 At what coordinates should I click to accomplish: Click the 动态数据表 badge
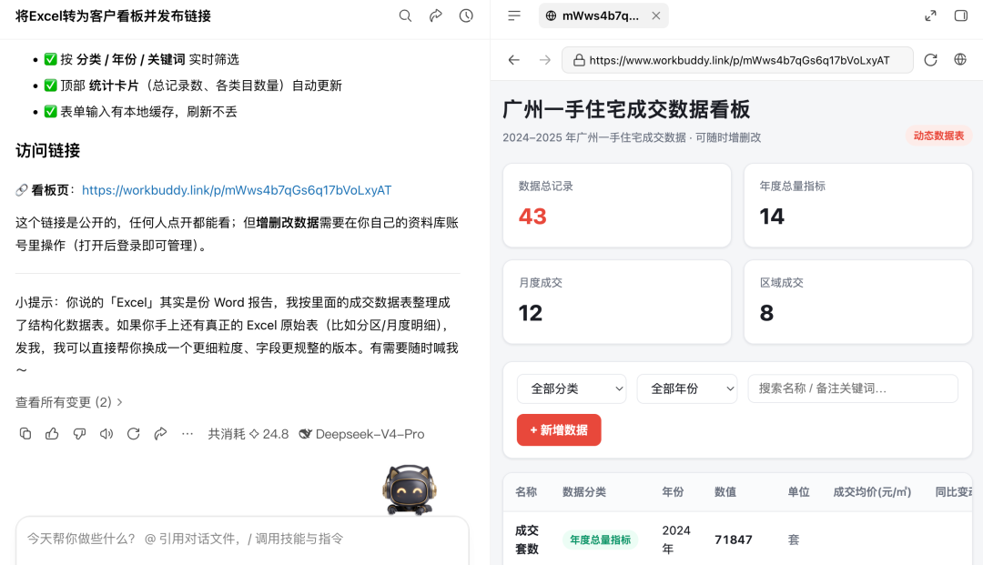pyautogui.click(x=938, y=136)
